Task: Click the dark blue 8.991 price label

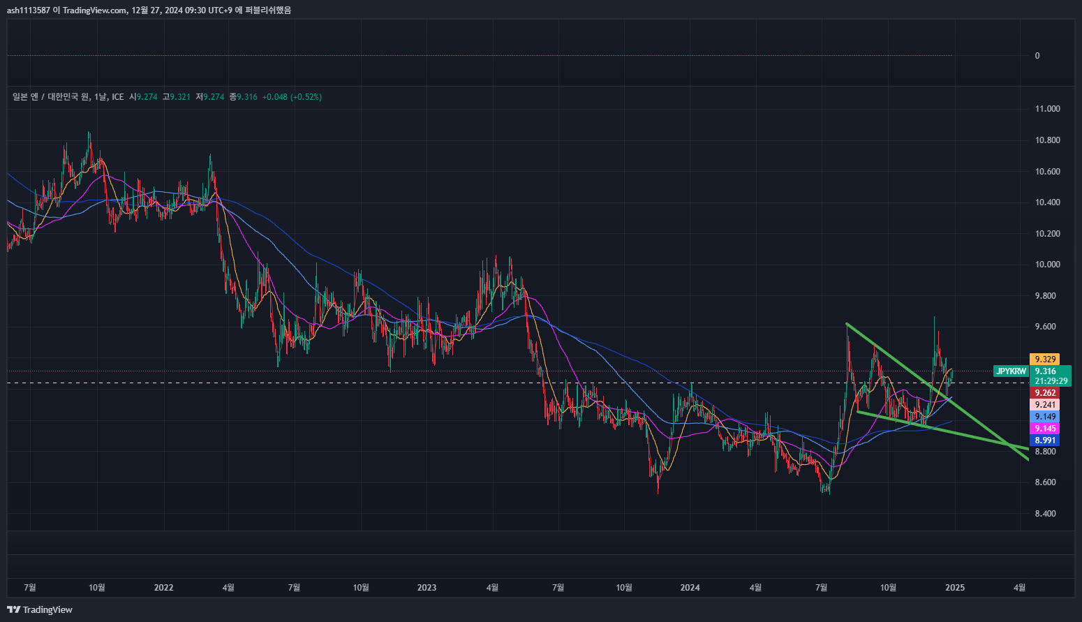Action: click(x=1044, y=440)
